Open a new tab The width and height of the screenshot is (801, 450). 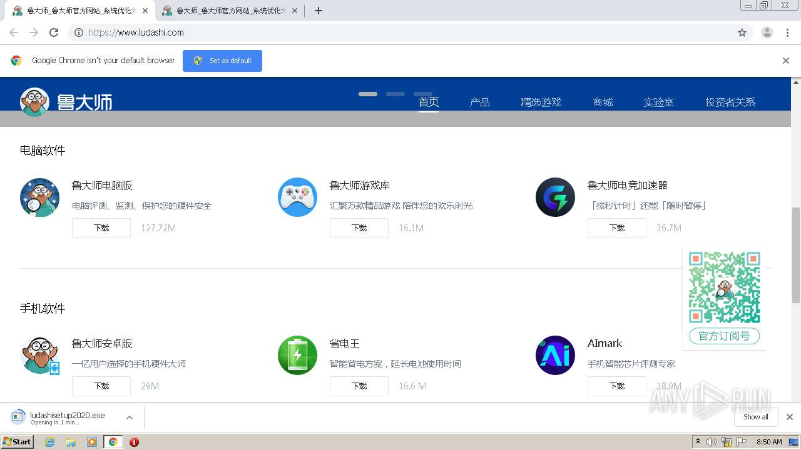(319, 11)
